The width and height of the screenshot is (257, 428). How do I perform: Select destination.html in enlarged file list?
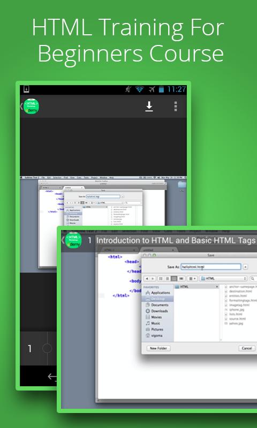[x=238, y=291]
